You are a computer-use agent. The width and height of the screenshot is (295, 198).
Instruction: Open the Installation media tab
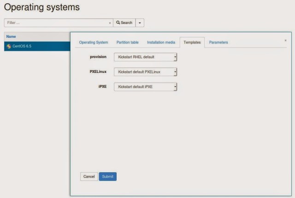tap(161, 42)
